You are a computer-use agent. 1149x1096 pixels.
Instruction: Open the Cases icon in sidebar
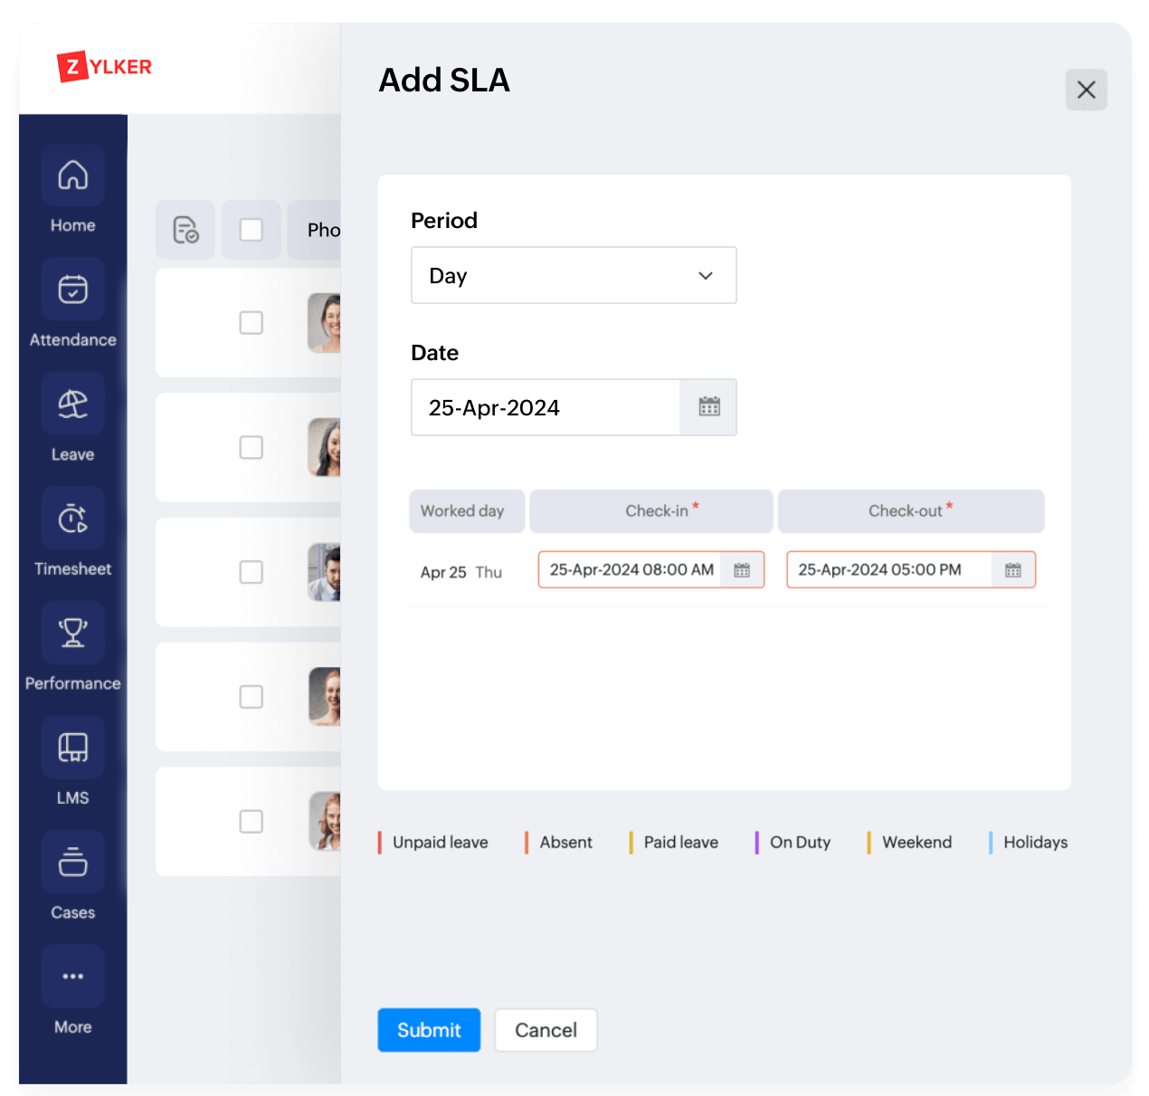72,862
